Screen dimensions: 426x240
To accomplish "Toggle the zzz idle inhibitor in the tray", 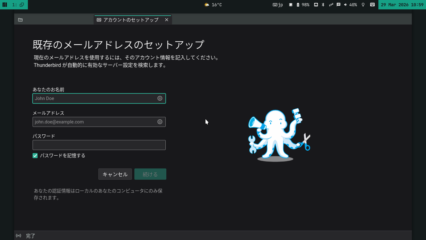I will point(331,5).
